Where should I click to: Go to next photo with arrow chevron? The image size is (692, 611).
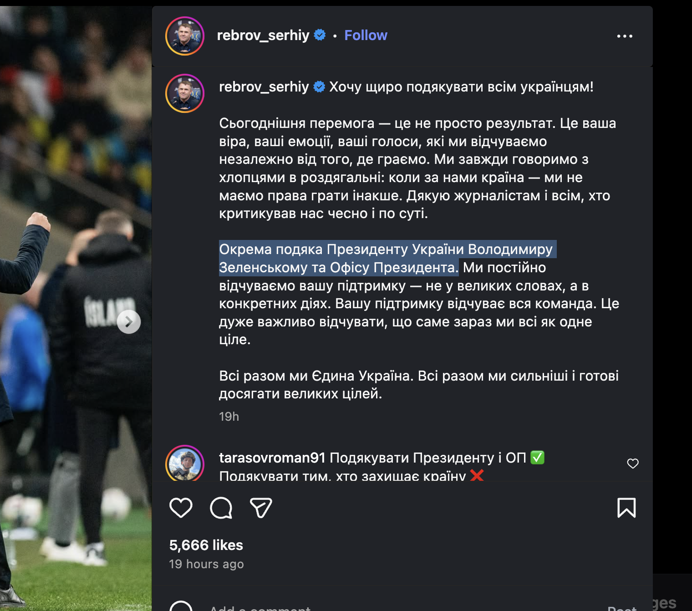[129, 322]
